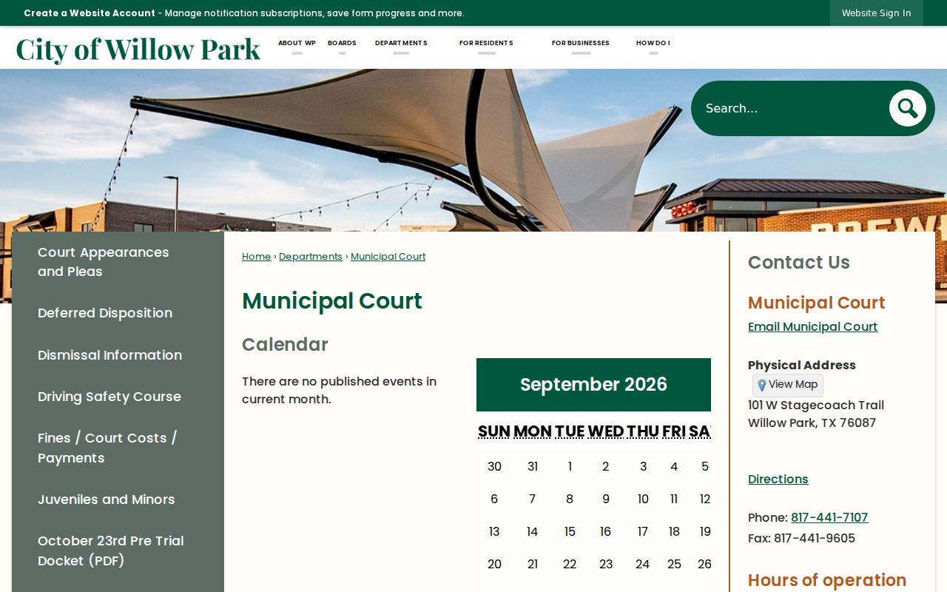Open Driving Safety Course sidebar link
947x592 pixels.
tap(109, 397)
